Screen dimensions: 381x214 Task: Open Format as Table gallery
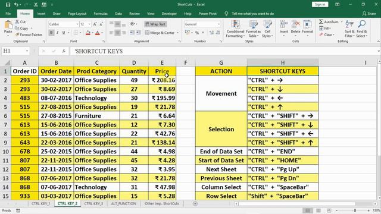(x=253, y=29)
